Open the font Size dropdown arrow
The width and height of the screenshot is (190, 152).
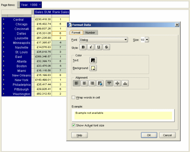point(147,40)
